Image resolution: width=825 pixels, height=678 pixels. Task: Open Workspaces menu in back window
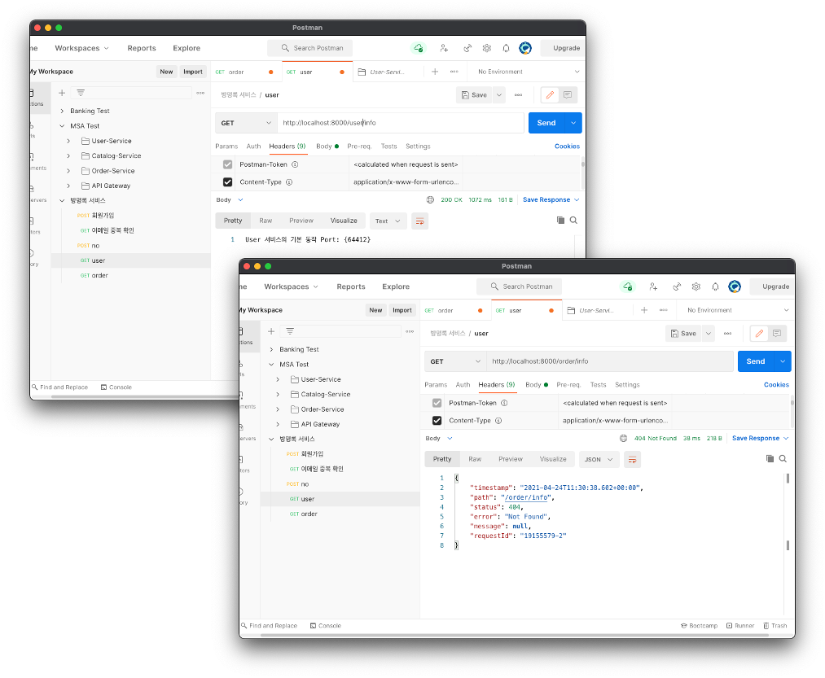[x=81, y=48]
